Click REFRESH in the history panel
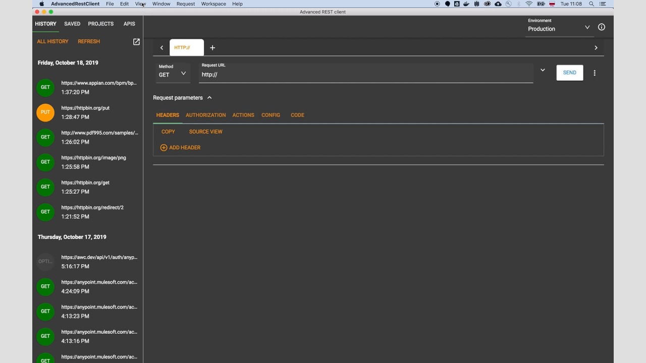 [88, 41]
